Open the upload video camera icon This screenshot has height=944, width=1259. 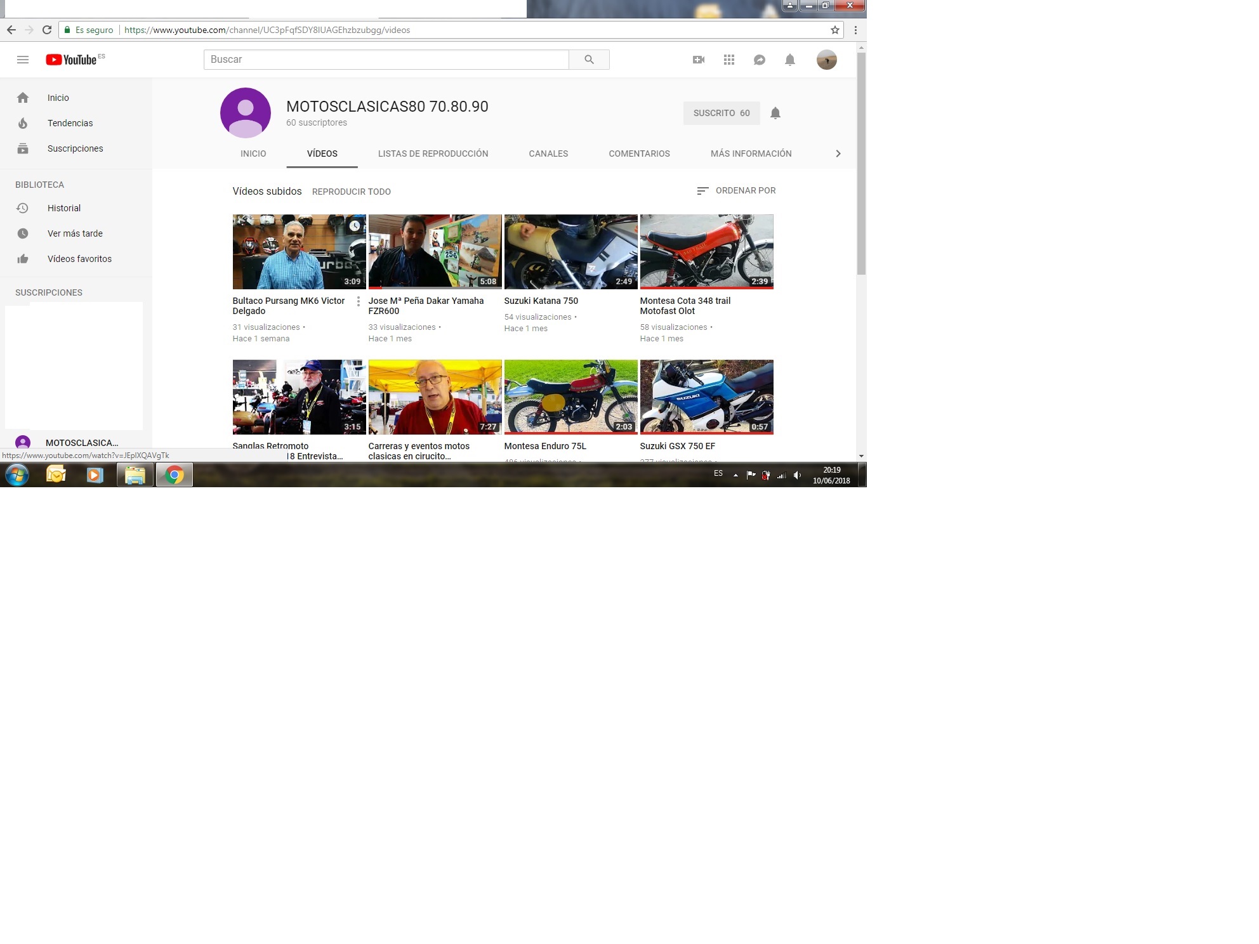click(x=699, y=60)
